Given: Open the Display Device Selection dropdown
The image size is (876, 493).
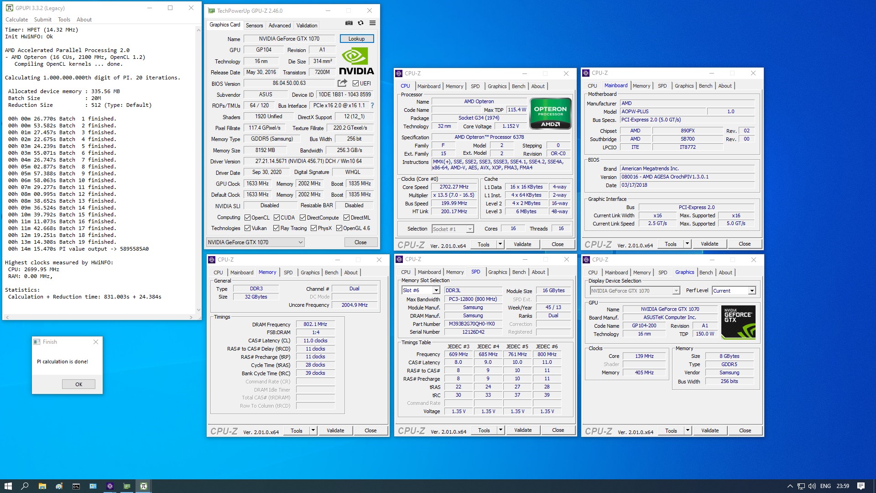Looking at the screenshot, I should (635, 291).
